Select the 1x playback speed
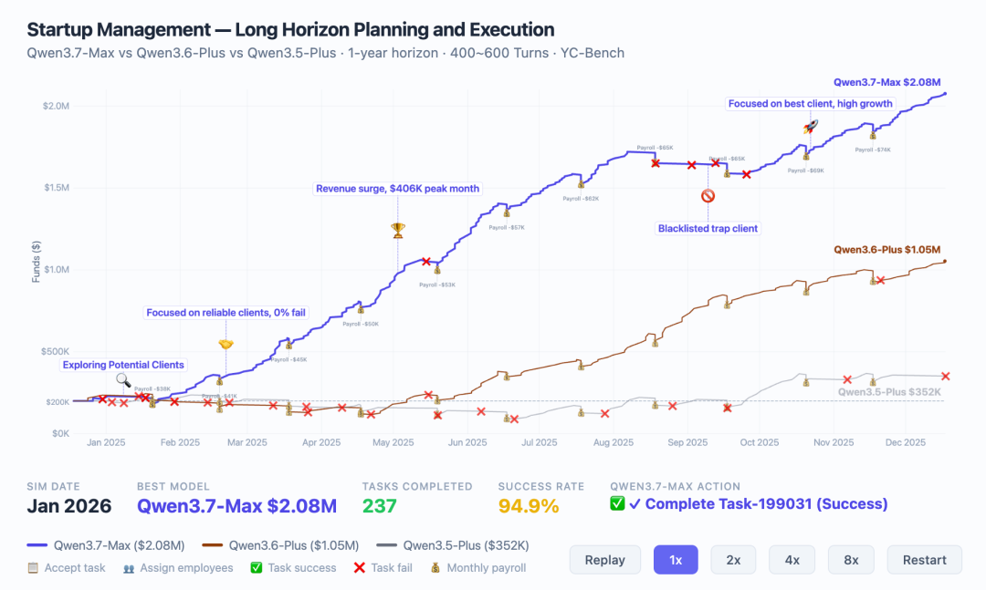 [676, 560]
